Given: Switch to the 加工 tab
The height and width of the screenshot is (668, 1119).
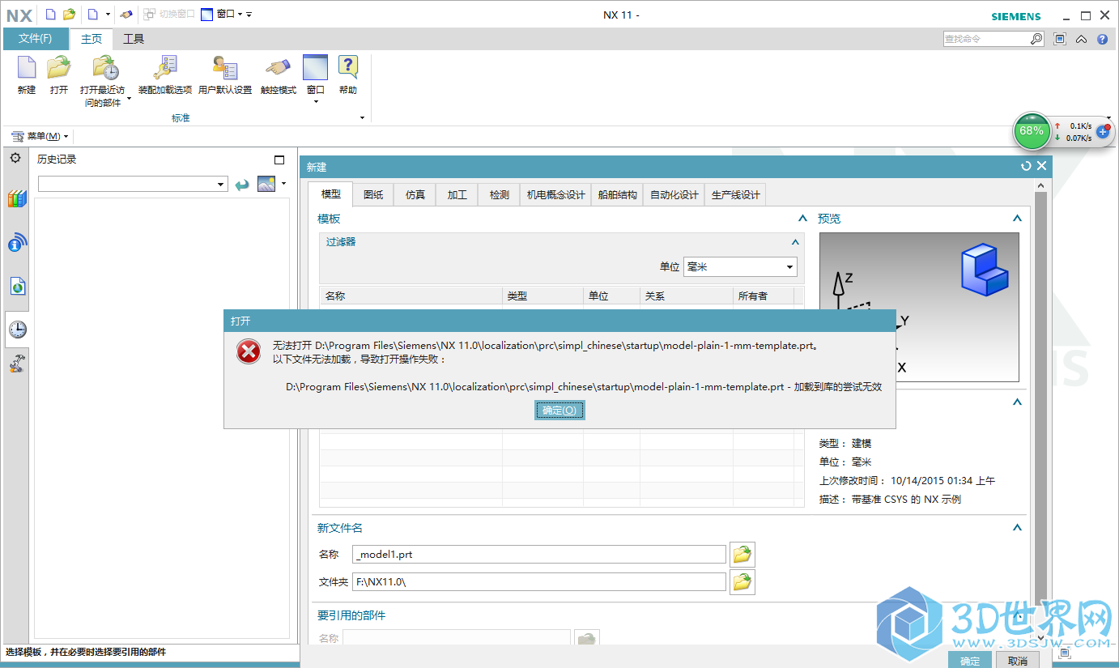Looking at the screenshot, I should click(x=457, y=194).
